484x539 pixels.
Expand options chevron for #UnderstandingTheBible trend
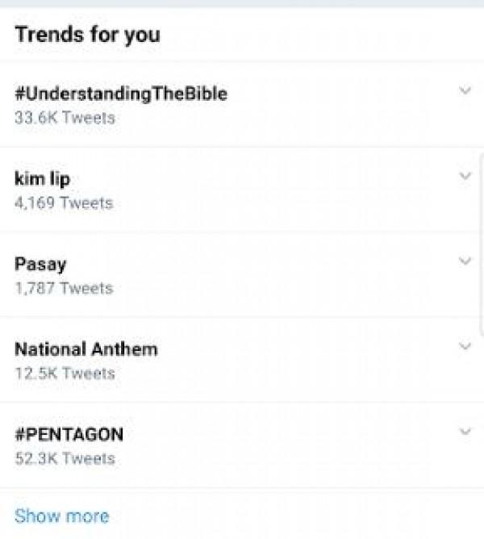pos(465,91)
